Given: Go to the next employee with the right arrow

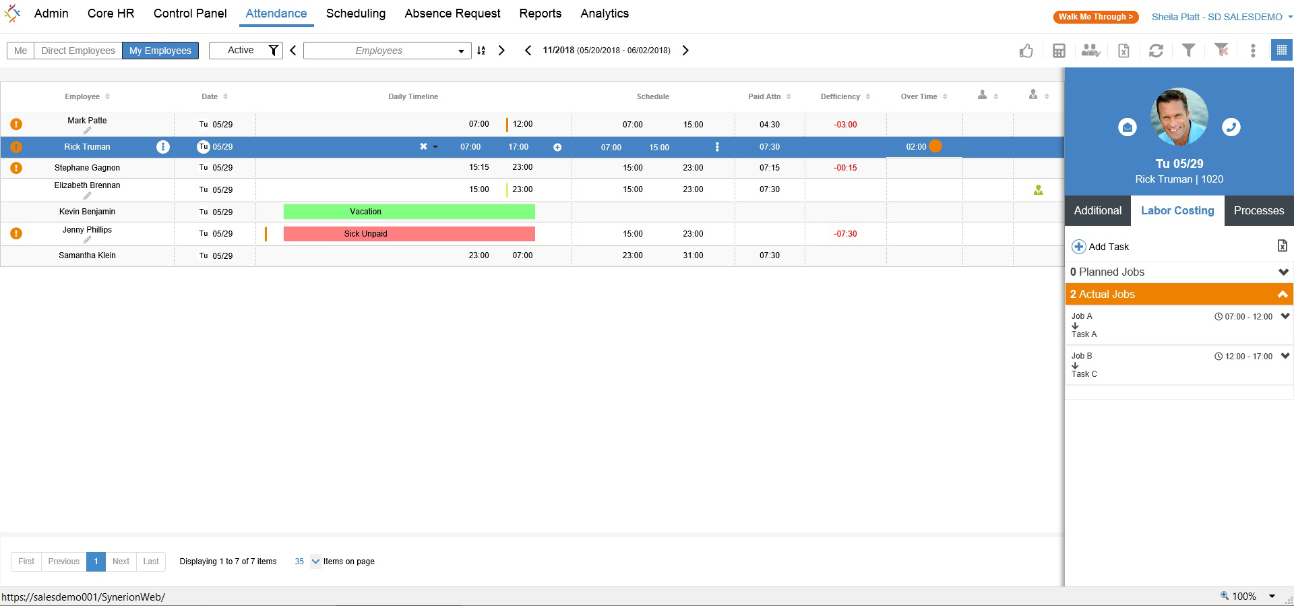Looking at the screenshot, I should pyautogui.click(x=501, y=51).
